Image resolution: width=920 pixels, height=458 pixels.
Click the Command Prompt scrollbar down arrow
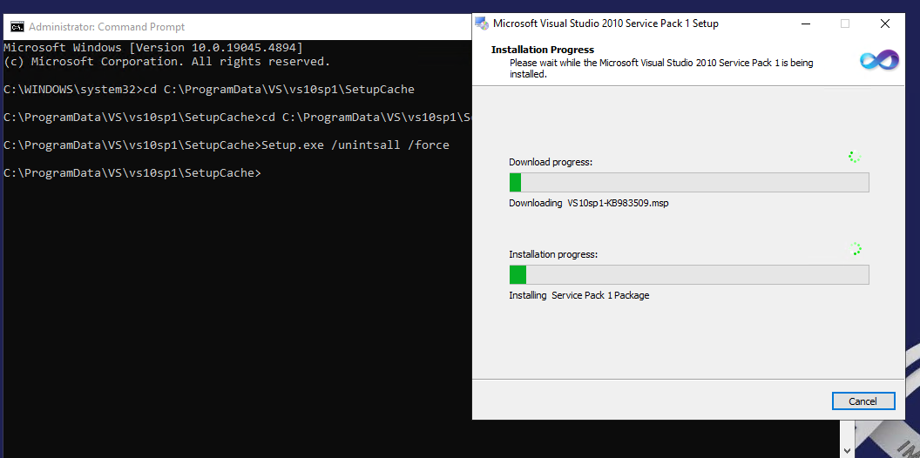[x=846, y=450]
